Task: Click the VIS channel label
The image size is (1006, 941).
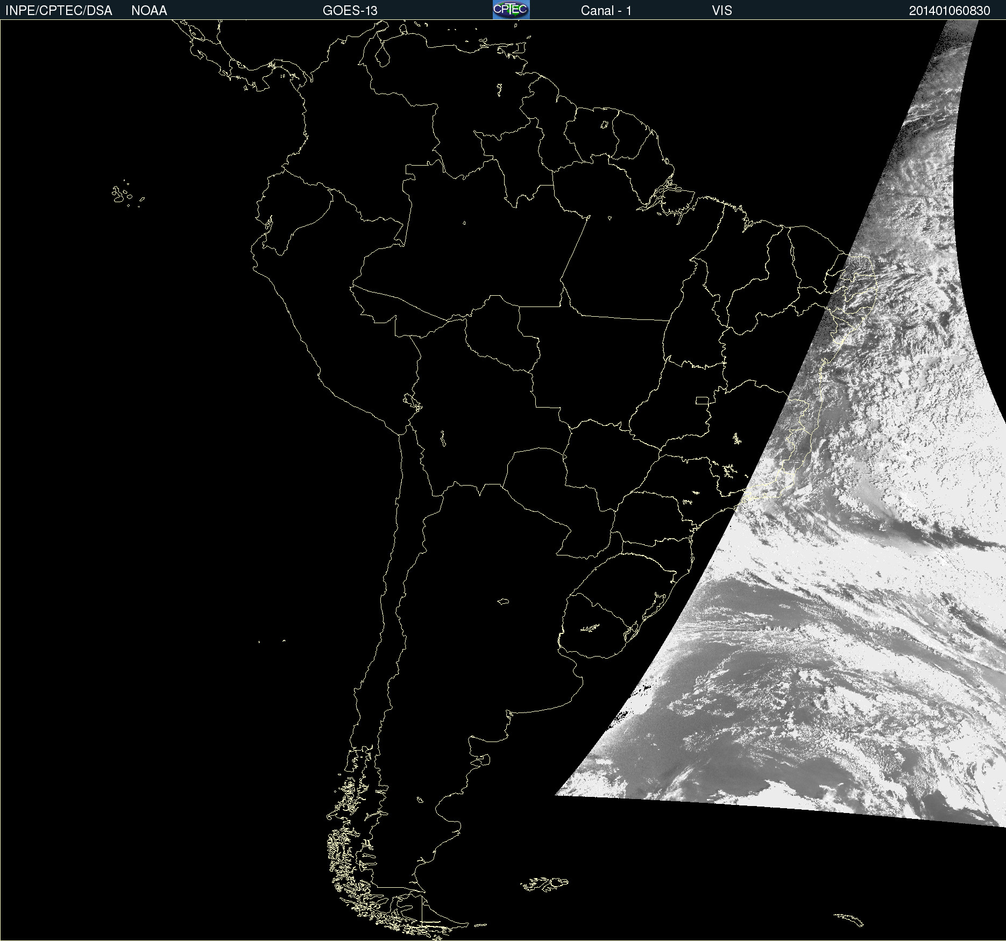Action: coord(722,11)
